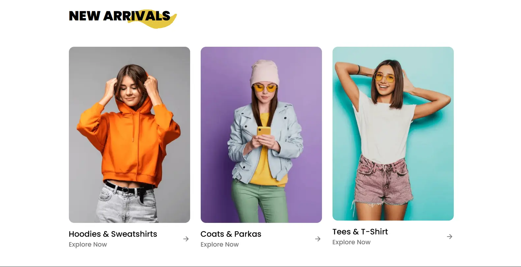The width and height of the screenshot is (521, 267).
Task: Click the pink denim shorts in photo
Action: (383, 180)
